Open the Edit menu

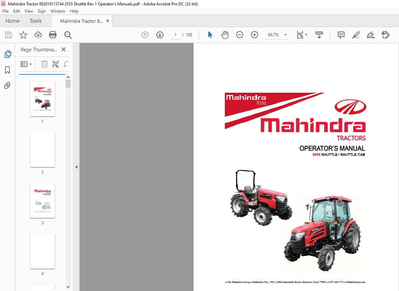17,11
